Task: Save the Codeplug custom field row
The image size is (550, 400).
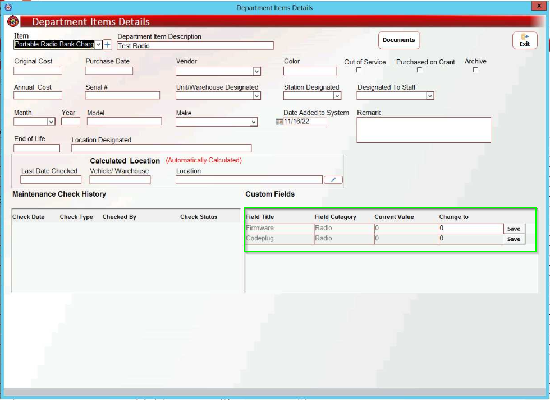Action: 514,239
